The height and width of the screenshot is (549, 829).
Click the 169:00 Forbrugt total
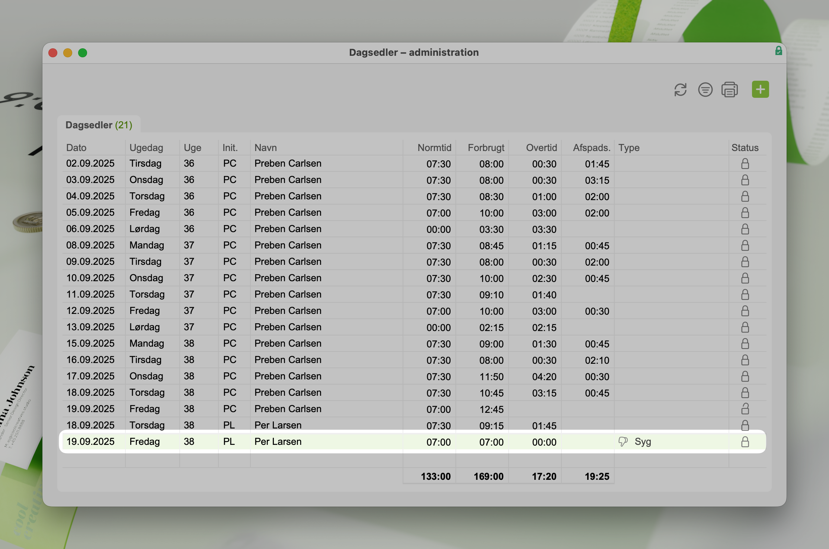[488, 476]
